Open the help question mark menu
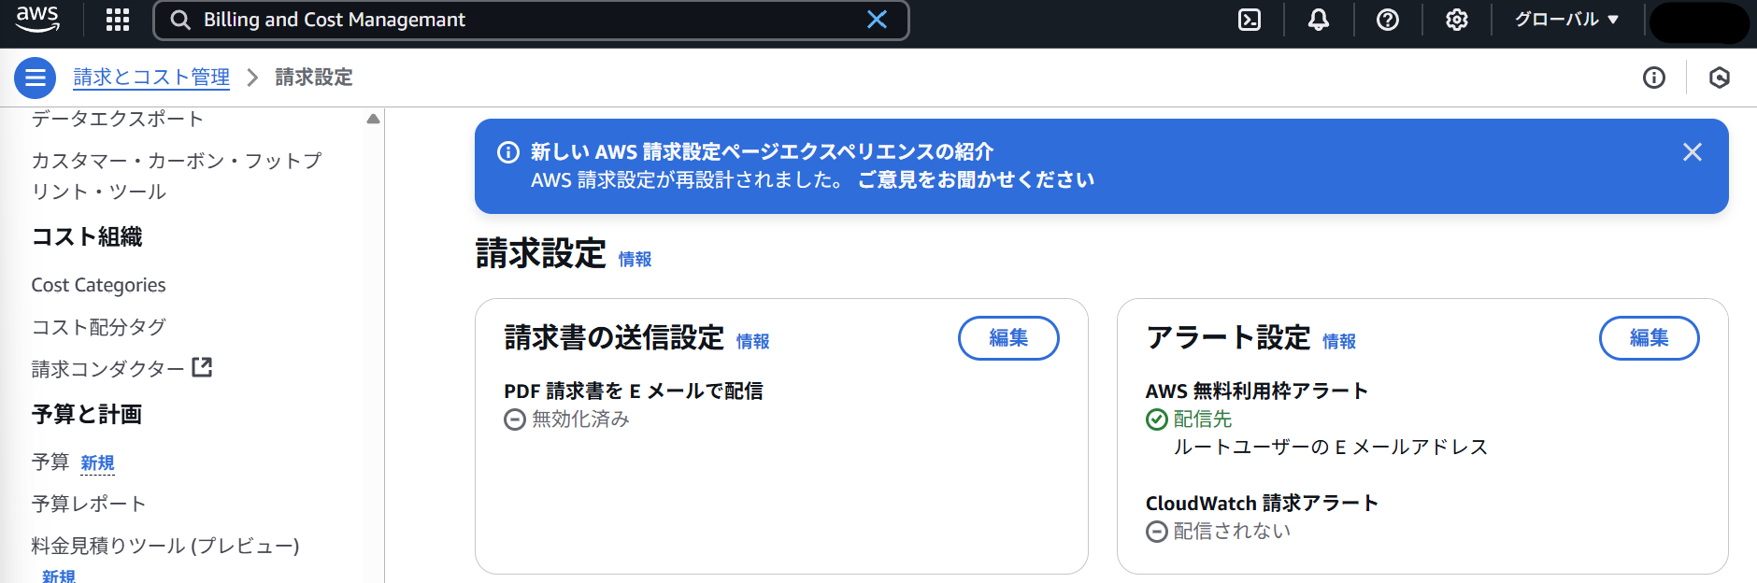1757x583 pixels. click(x=1388, y=20)
